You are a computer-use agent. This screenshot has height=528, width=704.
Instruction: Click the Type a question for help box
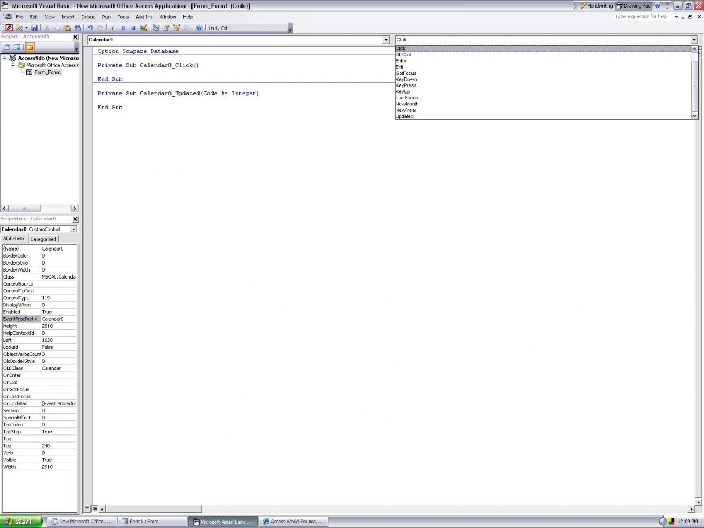click(x=643, y=17)
